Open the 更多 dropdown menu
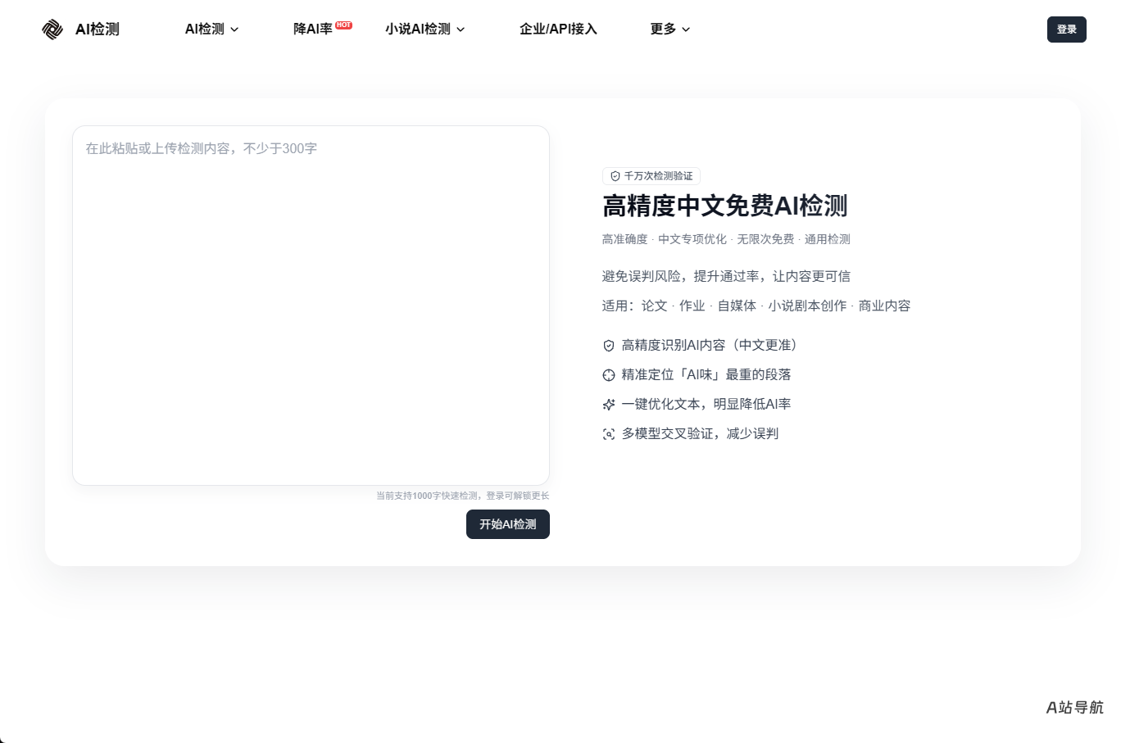Viewport: 1121px width, 743px height. pos(670,29)
